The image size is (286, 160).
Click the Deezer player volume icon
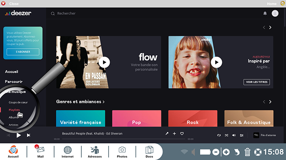(234, 135)
